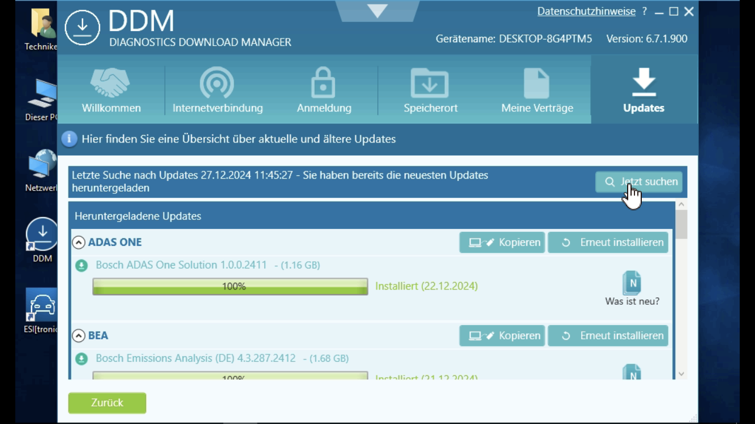Viewport: 755px width, 424px height.
Task: Collapse the ADAS ONE section
Action: [x=79, y=243]
